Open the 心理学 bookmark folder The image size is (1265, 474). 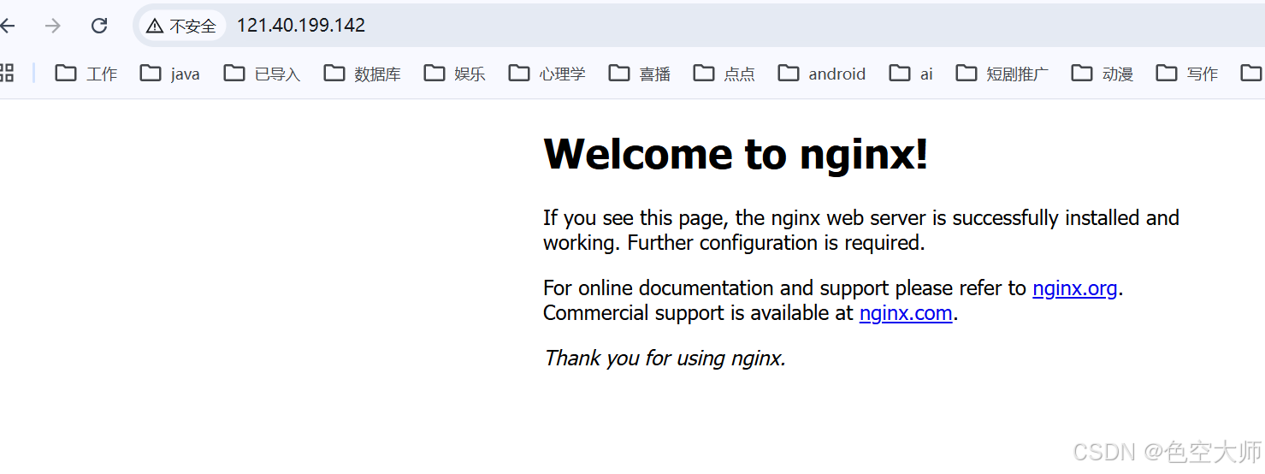547,74
